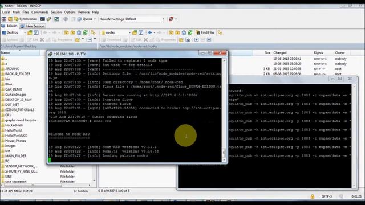Go to remote panel home directory
Viewport: 365px width, 205px height.
pos(184,32)
